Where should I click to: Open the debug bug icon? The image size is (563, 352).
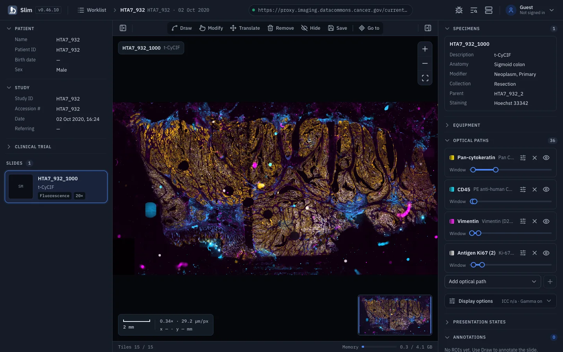point(459,10)
